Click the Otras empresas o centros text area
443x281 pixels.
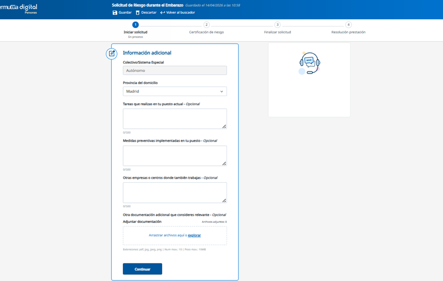click(x=174, y=192)
